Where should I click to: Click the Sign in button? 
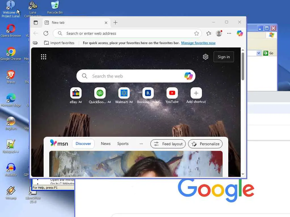pos(224,57)
